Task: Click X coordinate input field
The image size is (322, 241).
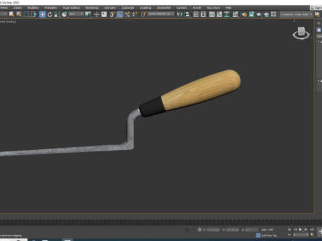Action: tap(213, 230)
